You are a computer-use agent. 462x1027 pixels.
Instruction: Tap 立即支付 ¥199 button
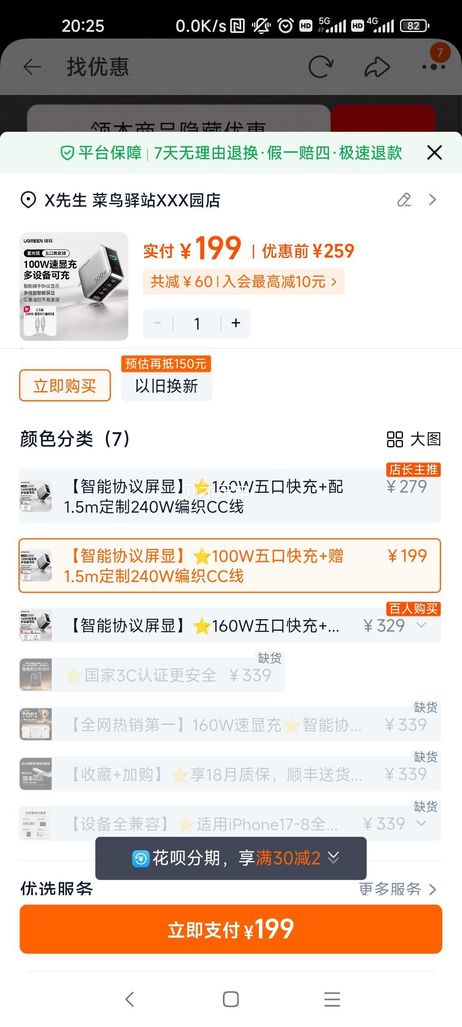click(x=231, y=929)
